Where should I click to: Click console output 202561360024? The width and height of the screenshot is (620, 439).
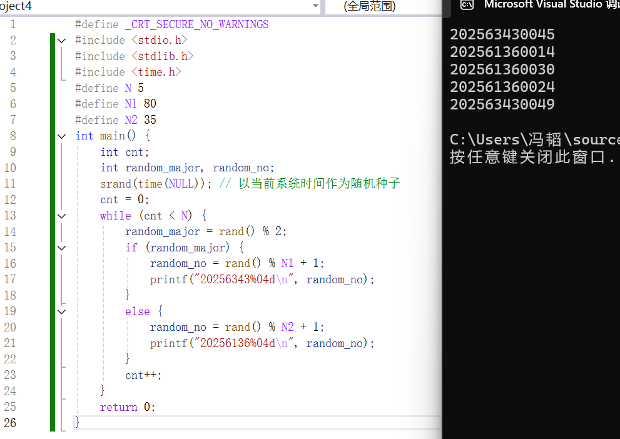click(x=502, y=86)
